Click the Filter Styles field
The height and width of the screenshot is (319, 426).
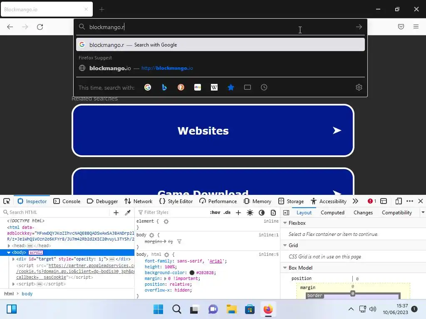click(173, 212)
